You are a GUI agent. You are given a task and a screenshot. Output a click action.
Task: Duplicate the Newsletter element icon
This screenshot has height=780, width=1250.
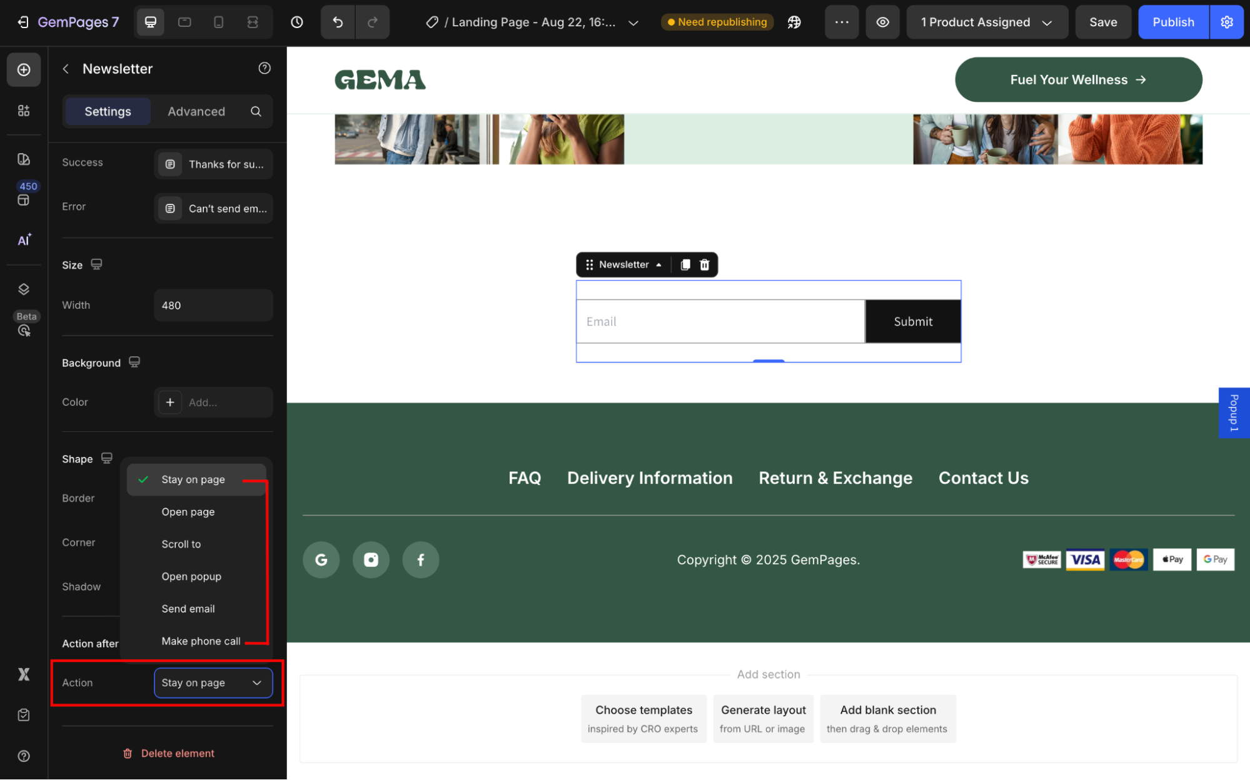[685, 265]
